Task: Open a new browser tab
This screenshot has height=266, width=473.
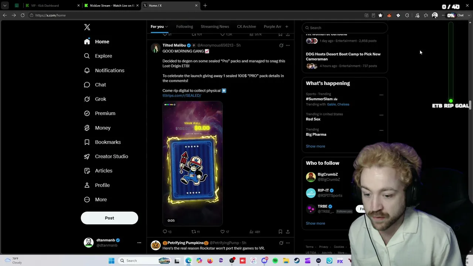Action: (x=205, y=6)
